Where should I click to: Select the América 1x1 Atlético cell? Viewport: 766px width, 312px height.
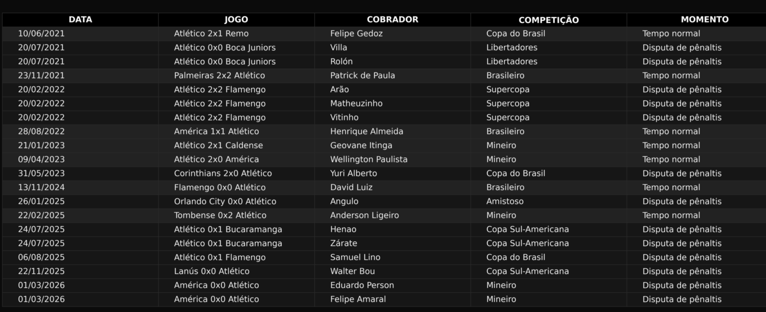tap(216, 131)
